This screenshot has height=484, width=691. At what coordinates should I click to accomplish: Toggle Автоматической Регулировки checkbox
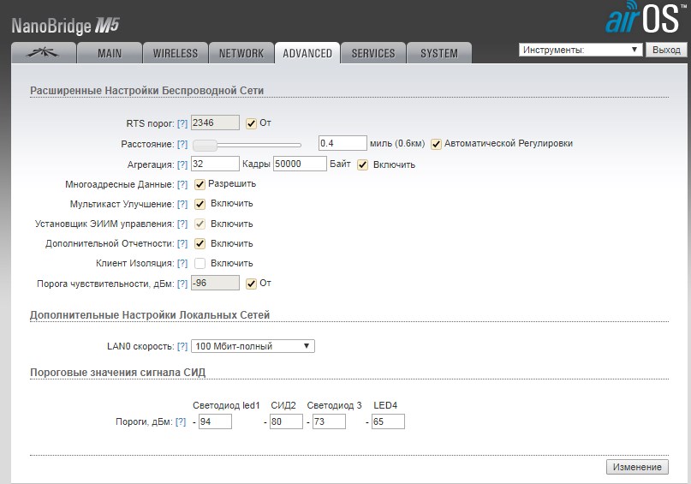click(436, 144)
